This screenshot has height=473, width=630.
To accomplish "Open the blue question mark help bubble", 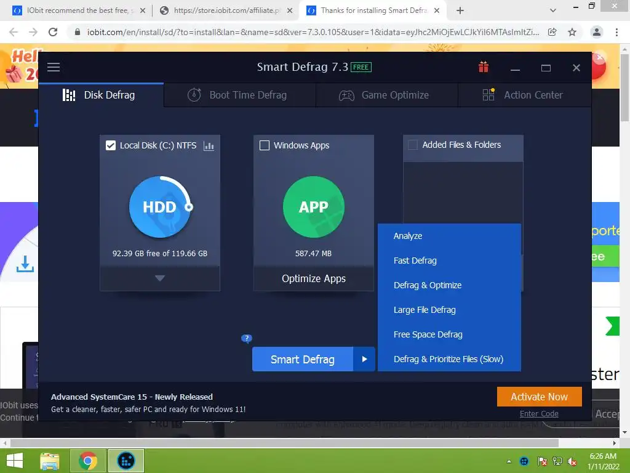I will coord(246,338).
